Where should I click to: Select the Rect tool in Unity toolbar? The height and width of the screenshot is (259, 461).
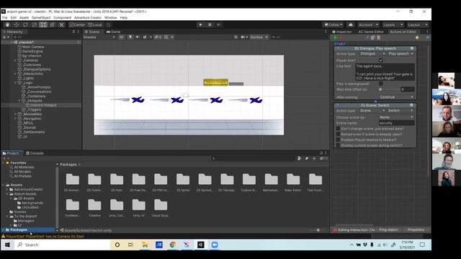click(x=43, y=25)
